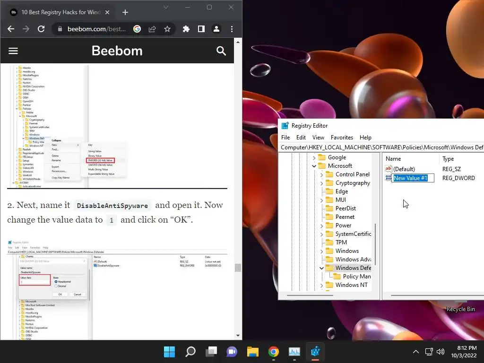Collapse the Windows Defender key
The image size is (484, 363).
(x=321, y=268)
